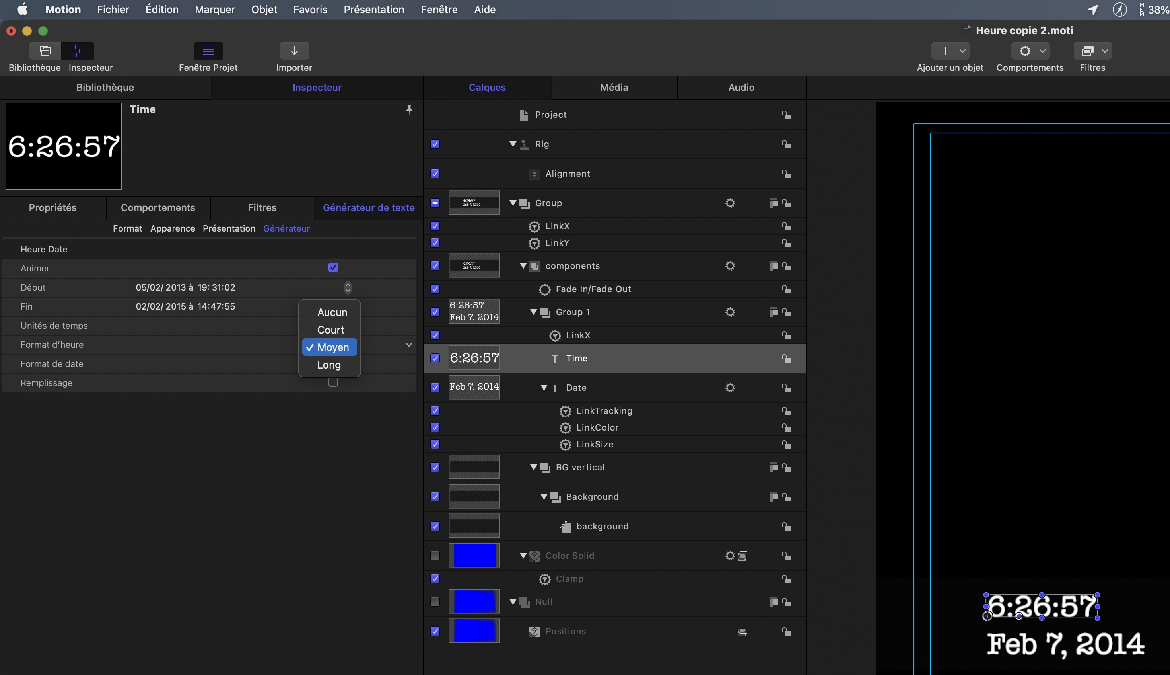Viewport: 1170px width, 675px height.
Task: Click the Inspecteur toolbar icon
Action: pyautogui.click(x=78, y=51)
